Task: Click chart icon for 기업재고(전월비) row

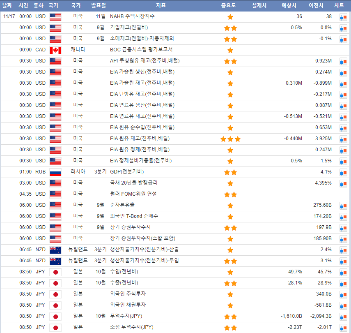Action: (343, 28)
